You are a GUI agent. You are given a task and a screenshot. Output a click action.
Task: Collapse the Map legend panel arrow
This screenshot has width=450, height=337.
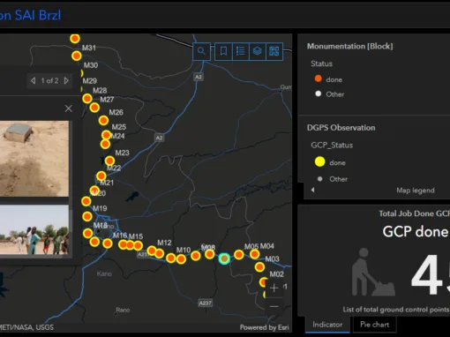[x=312, y=190]
